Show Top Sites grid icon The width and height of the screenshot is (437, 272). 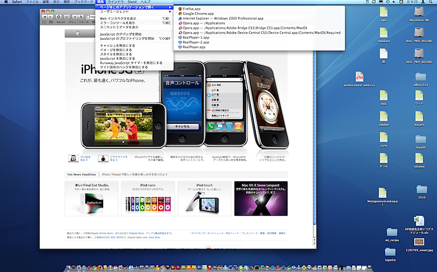[51, 22]
